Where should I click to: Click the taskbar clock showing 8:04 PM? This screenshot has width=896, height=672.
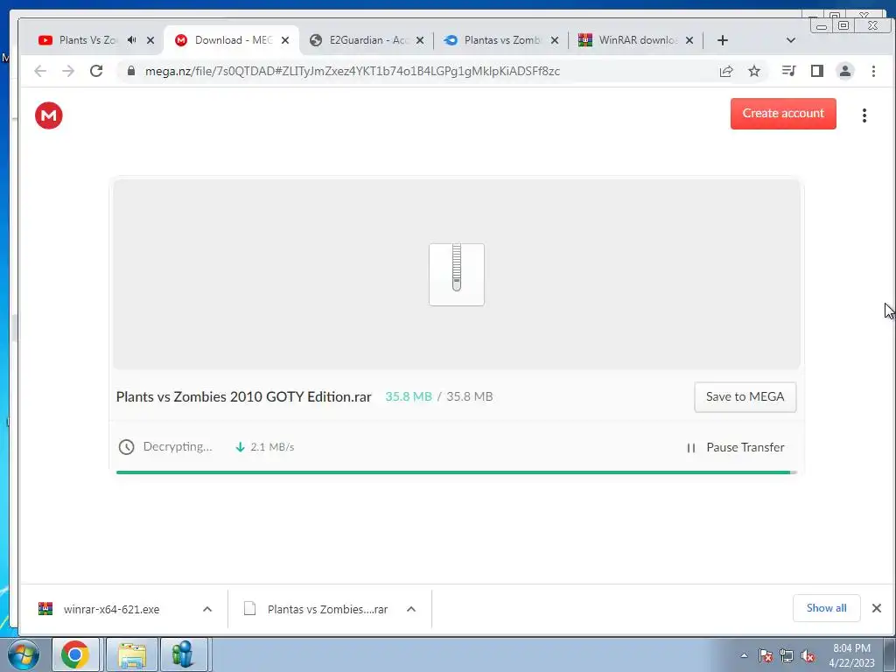tap(851, 655)
